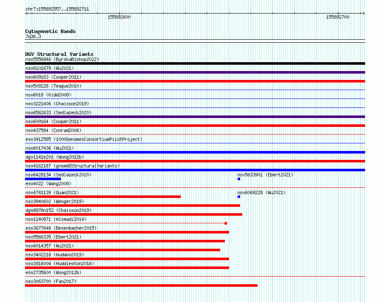The width and height of the screenshot is (377, 302).
Task: Select the blue nsv6017436 variant bar
Action: pos(195,152)
